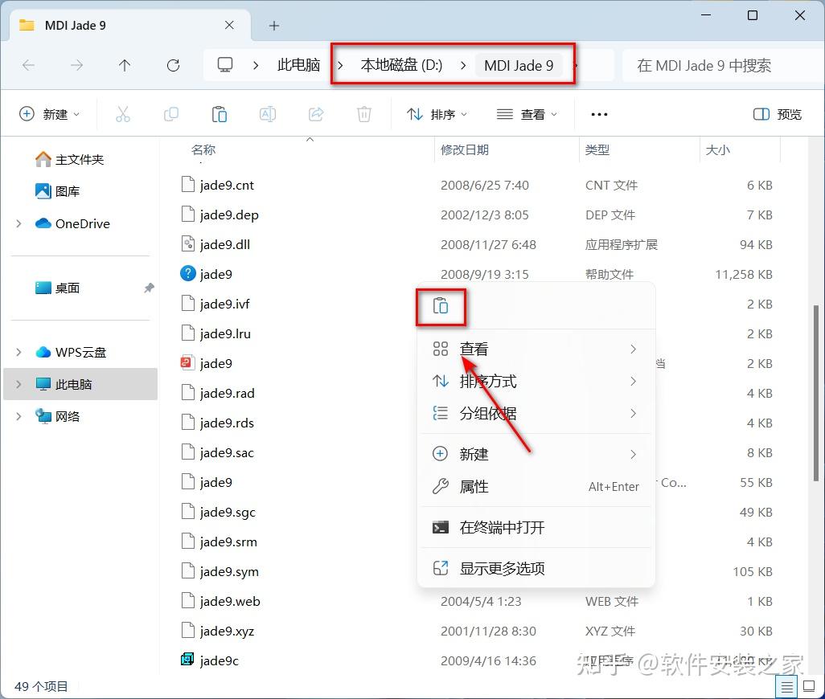Select the Cut icon in the toolbar
The height and width of the screenshot is (699, 825).
tap(122, 114)
